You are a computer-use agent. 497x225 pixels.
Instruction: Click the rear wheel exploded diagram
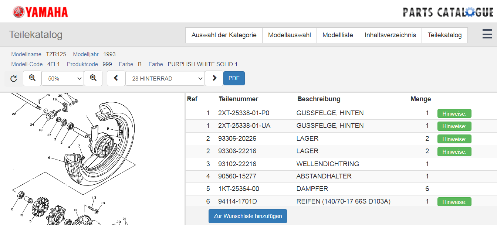point(92,159)
